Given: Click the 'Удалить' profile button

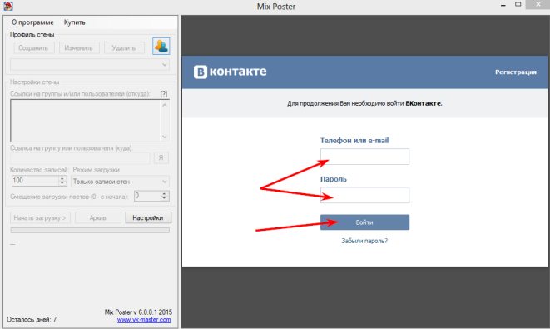Looking at the screenshot, I should pos(124,48).
